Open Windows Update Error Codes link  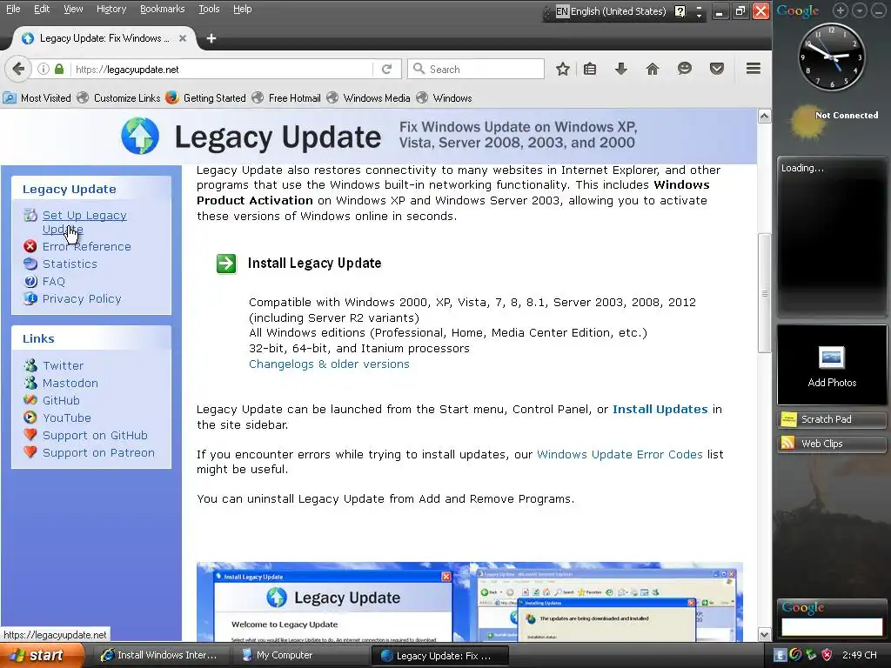click(x=620, y=454)
